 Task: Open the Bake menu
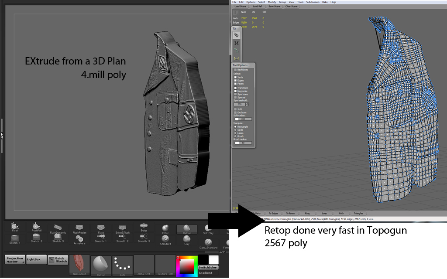(x=325, y=2)
